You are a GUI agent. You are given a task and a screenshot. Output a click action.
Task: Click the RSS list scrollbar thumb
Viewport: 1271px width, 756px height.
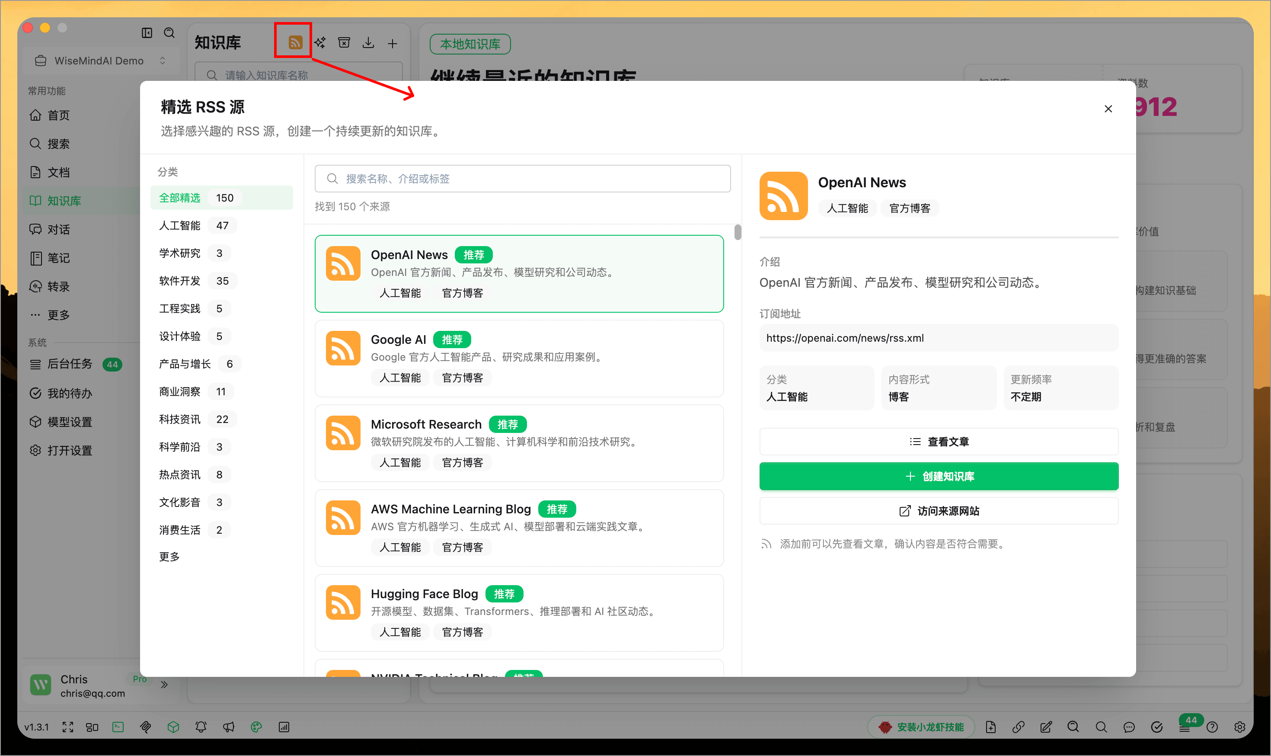[738, 232]
